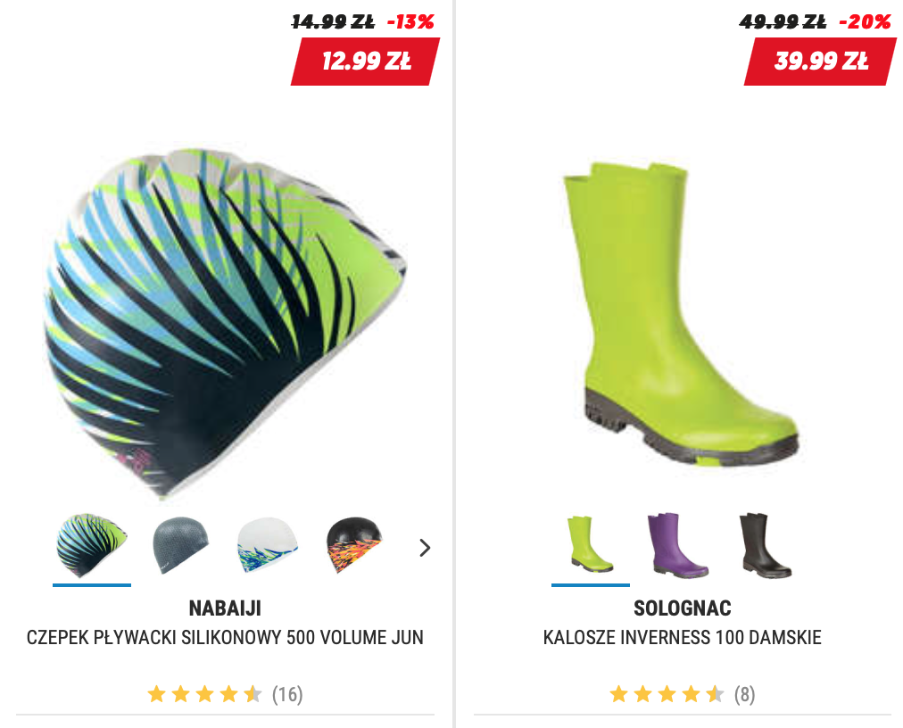Open Kalosze Inverness 100 Damskie product title
Image resolution: width=903 pixels, height=728 pixels.
click(x=683, y=638)
